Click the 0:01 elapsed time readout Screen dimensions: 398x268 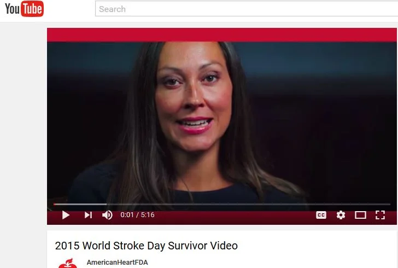pos(127,215)
